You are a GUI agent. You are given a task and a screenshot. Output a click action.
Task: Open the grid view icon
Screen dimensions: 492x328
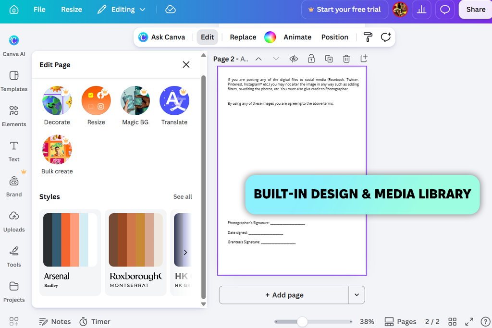coord(452,322)
